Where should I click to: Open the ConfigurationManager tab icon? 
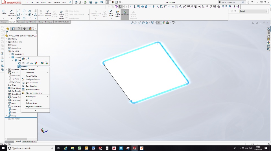point(19,29)
